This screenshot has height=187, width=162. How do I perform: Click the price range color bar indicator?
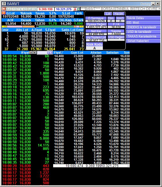click(43, 27)
